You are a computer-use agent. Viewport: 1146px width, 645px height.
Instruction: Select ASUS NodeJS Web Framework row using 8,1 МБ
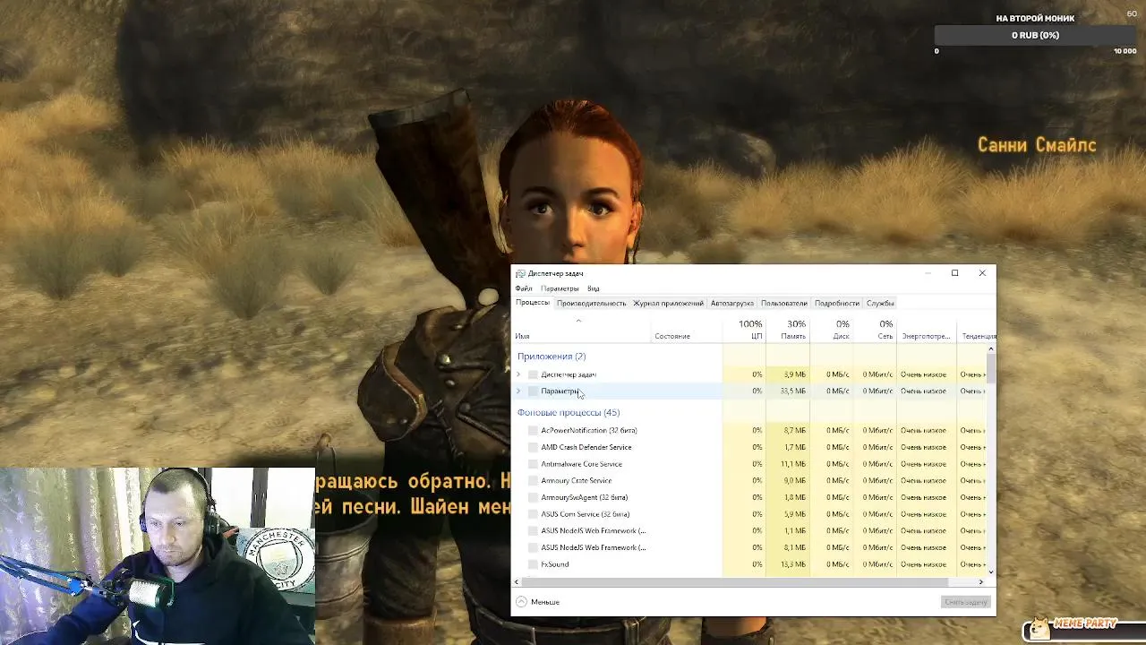[750, 547]
